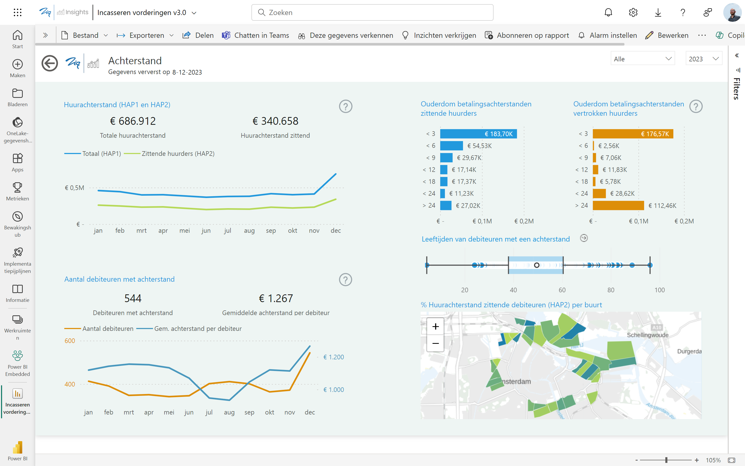Screen dimensions: 745x466
Task: Open the settings gear in the header
Action: coord(633,12)
